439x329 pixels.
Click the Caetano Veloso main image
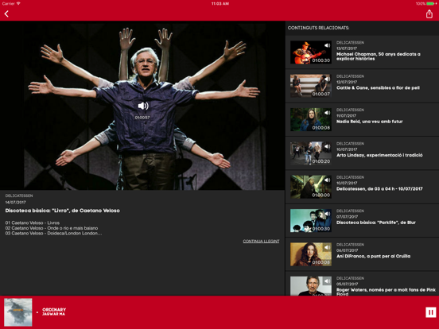click(x=142, y=106)
